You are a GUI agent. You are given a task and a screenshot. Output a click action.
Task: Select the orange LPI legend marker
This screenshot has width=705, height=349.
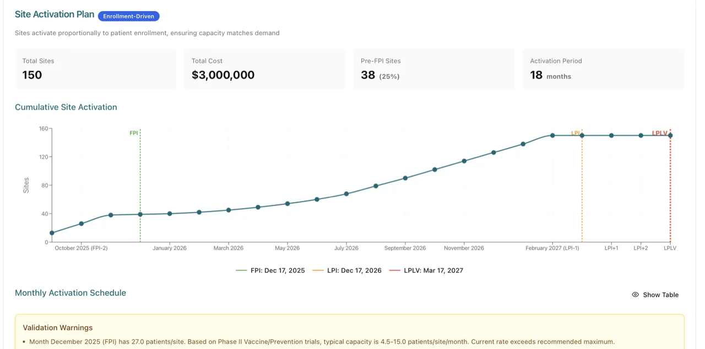(x=317, y=270)
